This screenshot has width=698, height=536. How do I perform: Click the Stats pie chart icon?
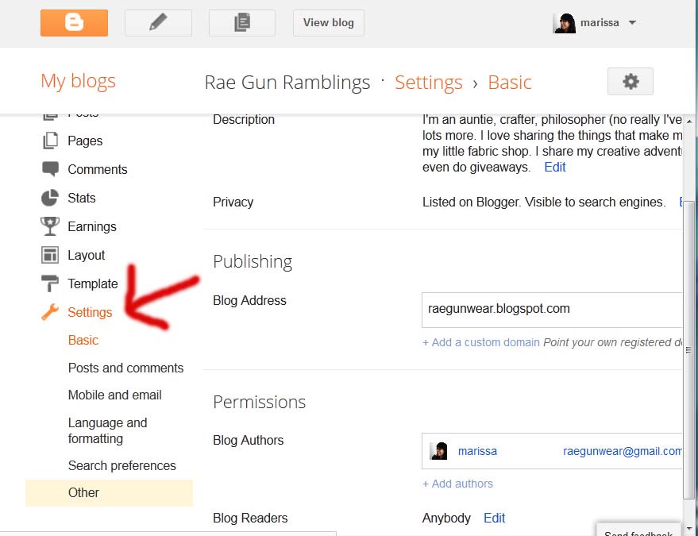[x=50, y=198]
